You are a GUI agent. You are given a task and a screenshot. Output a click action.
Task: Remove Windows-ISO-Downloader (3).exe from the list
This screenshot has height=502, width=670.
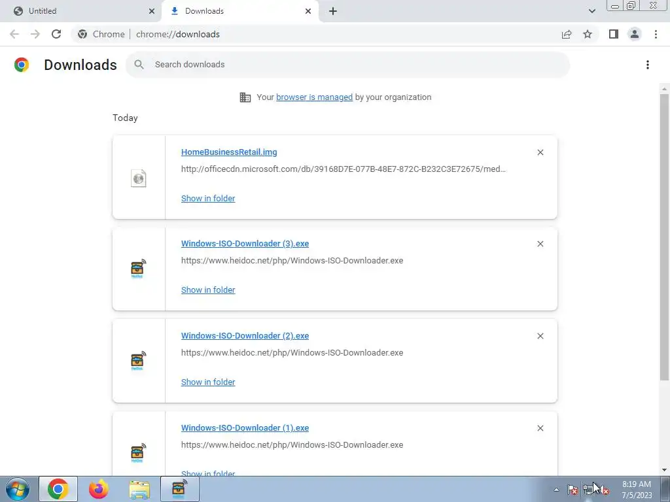pos(540,244)
